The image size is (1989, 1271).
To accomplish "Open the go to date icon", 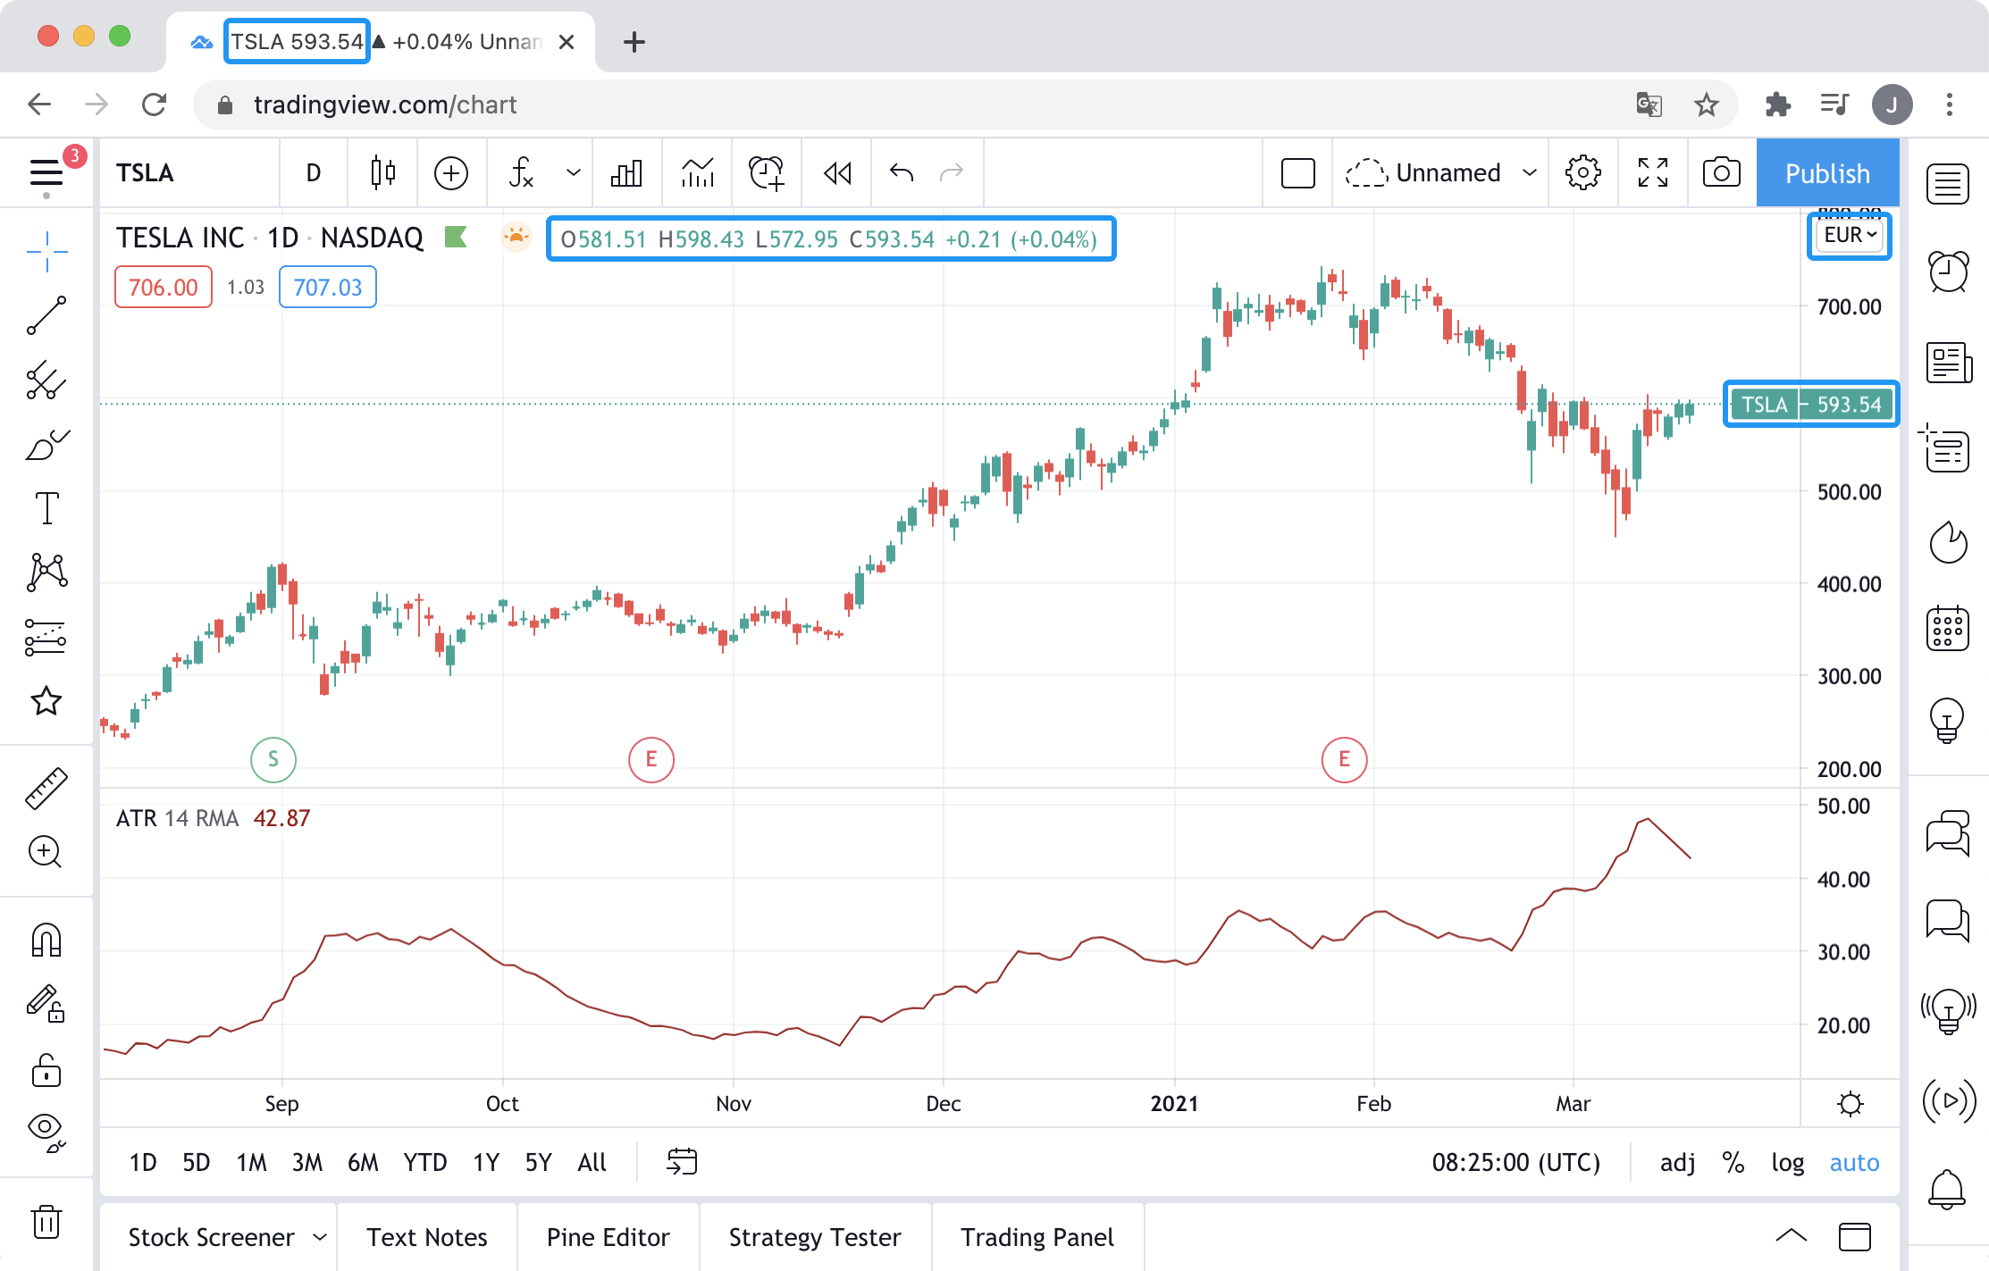I will (x=682, y=1162).
